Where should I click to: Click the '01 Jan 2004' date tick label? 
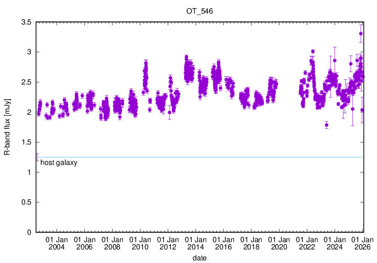click(x=57, y=243)
